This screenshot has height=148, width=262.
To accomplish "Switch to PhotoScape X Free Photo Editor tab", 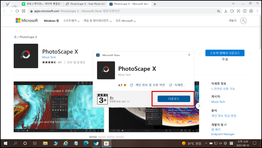I will 85,4.
